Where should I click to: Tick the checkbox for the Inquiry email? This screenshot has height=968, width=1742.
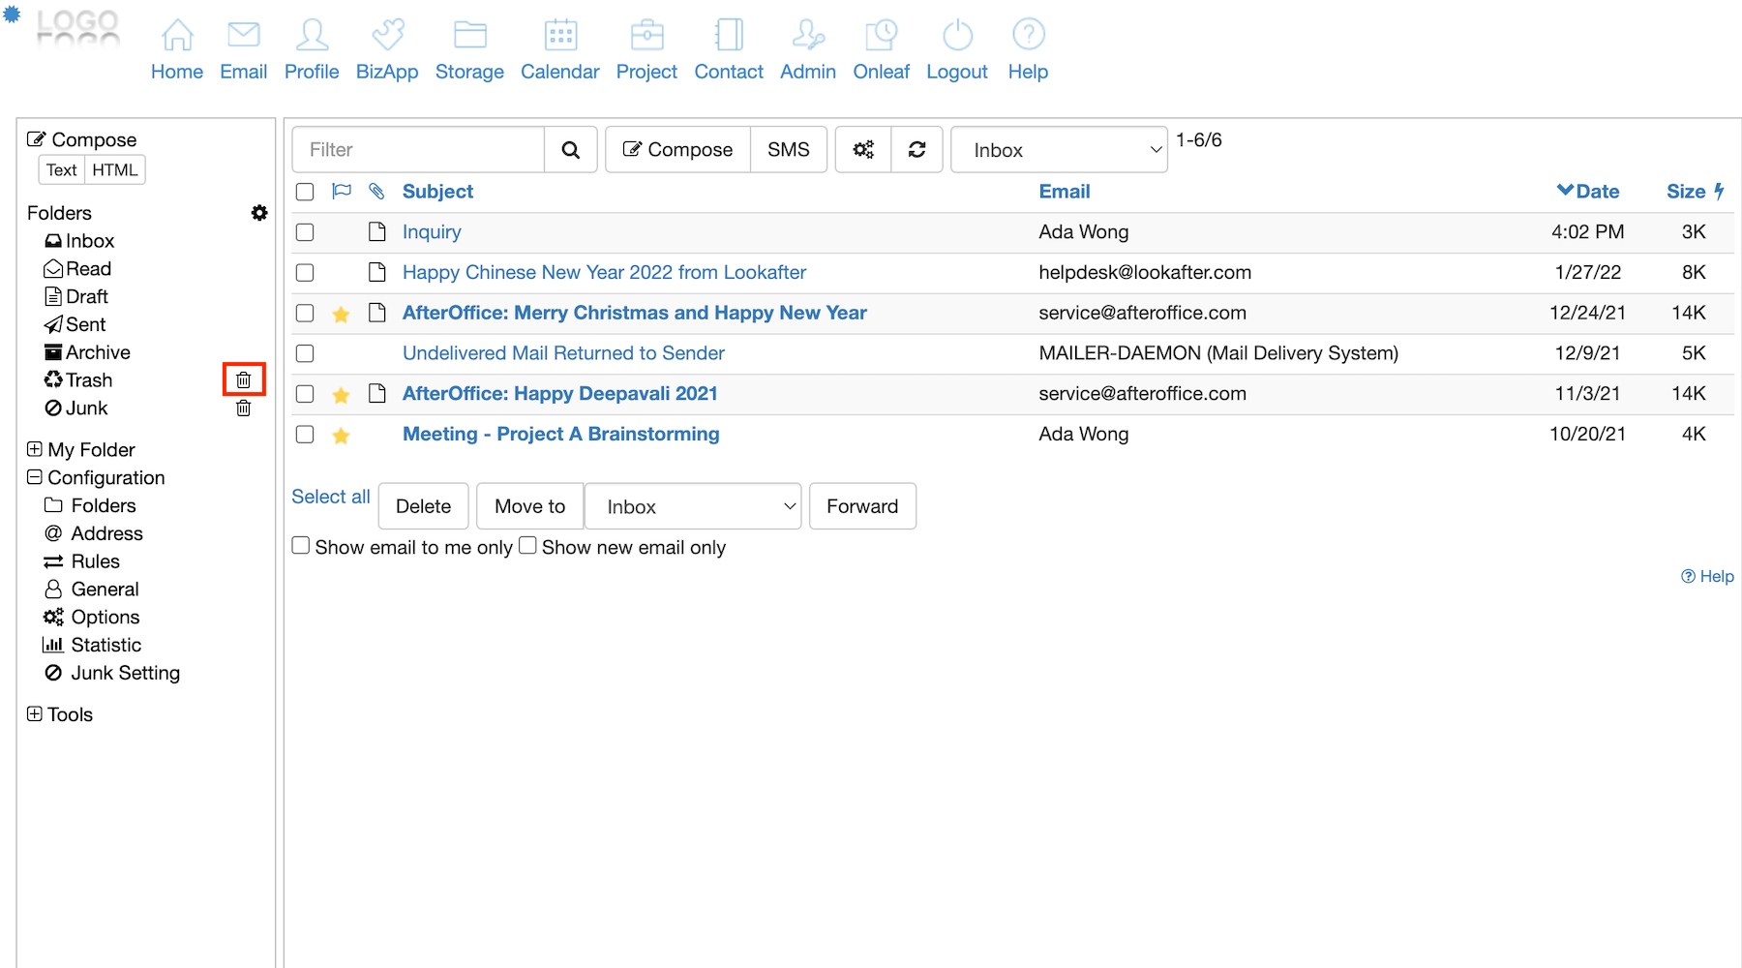[305, 232]
